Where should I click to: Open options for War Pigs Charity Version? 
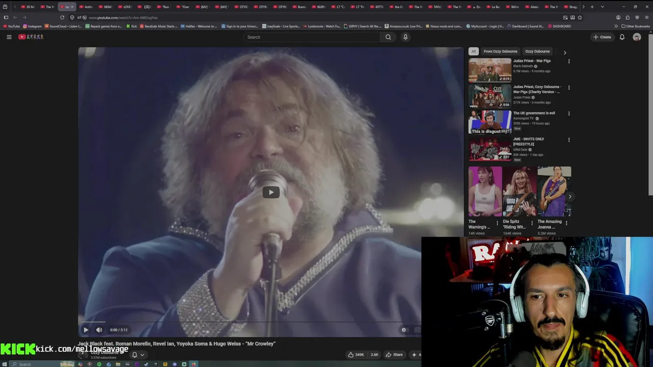tap(569, 87)
